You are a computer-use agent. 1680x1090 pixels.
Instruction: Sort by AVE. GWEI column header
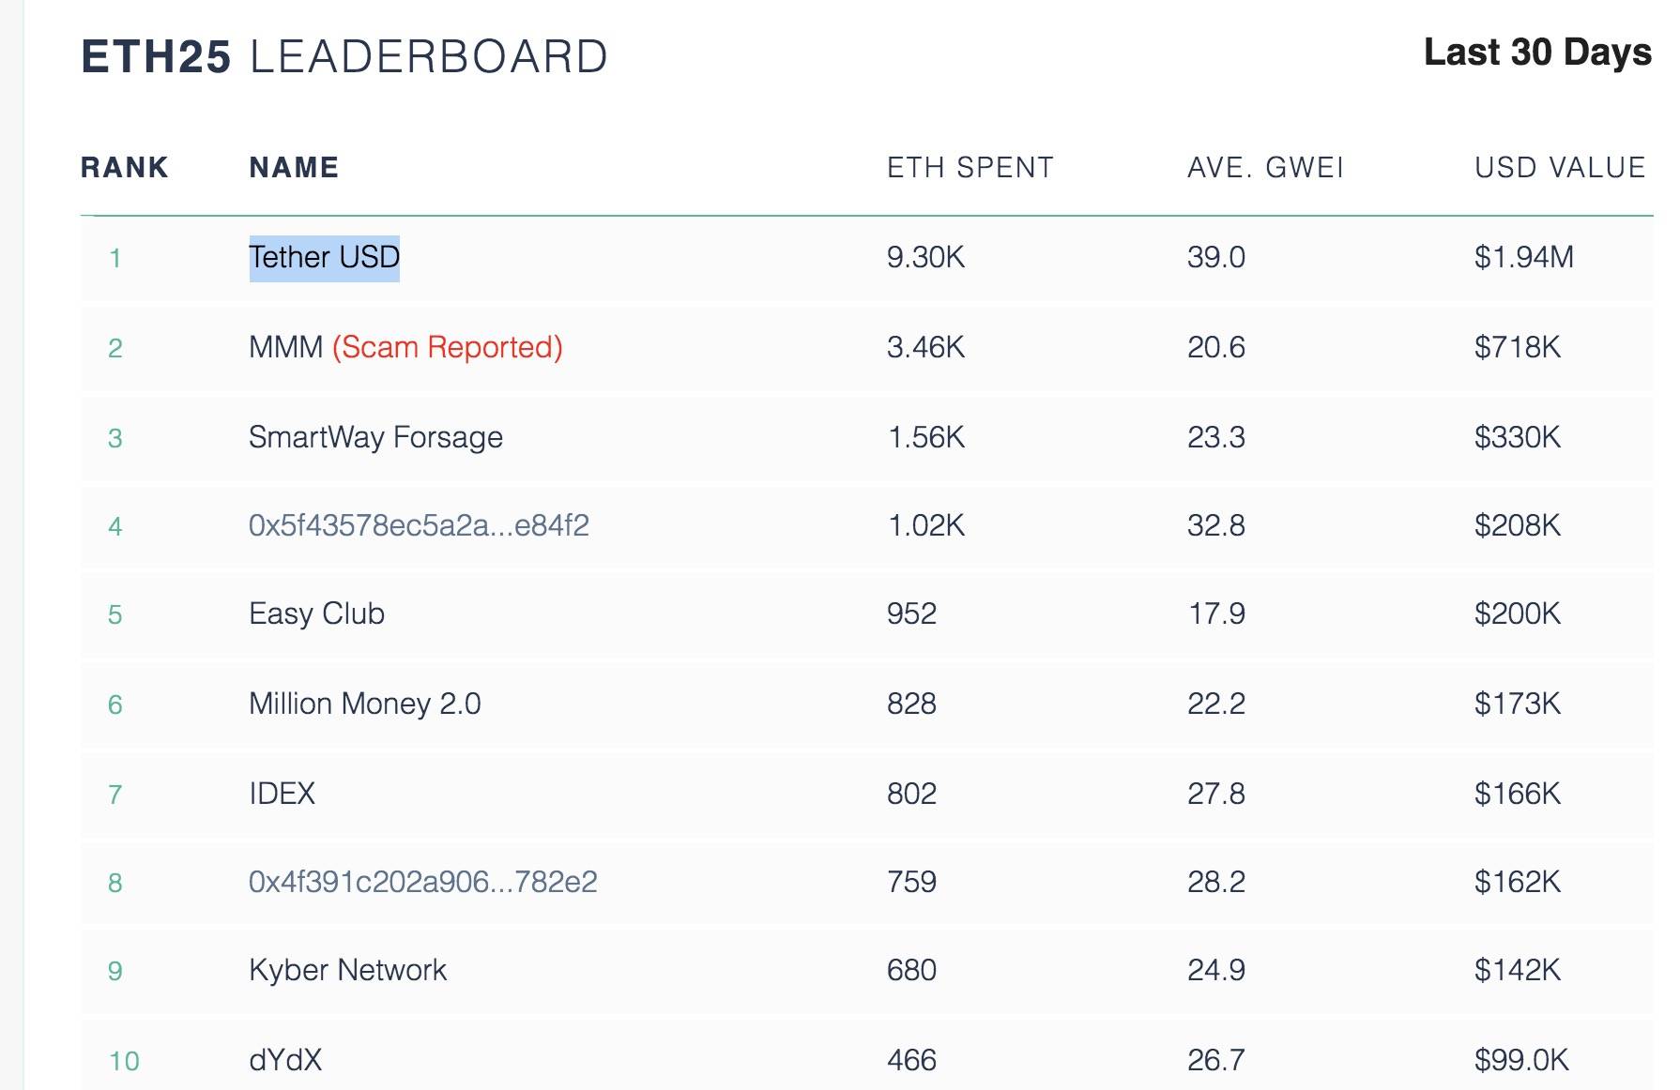1265,168
